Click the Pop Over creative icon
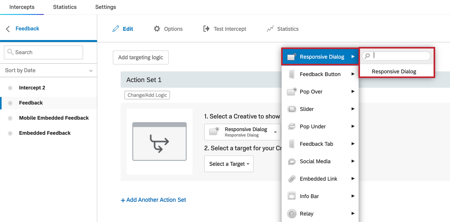 point(292,91)
